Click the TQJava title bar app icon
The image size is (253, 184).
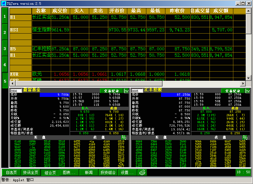[3, 3]
